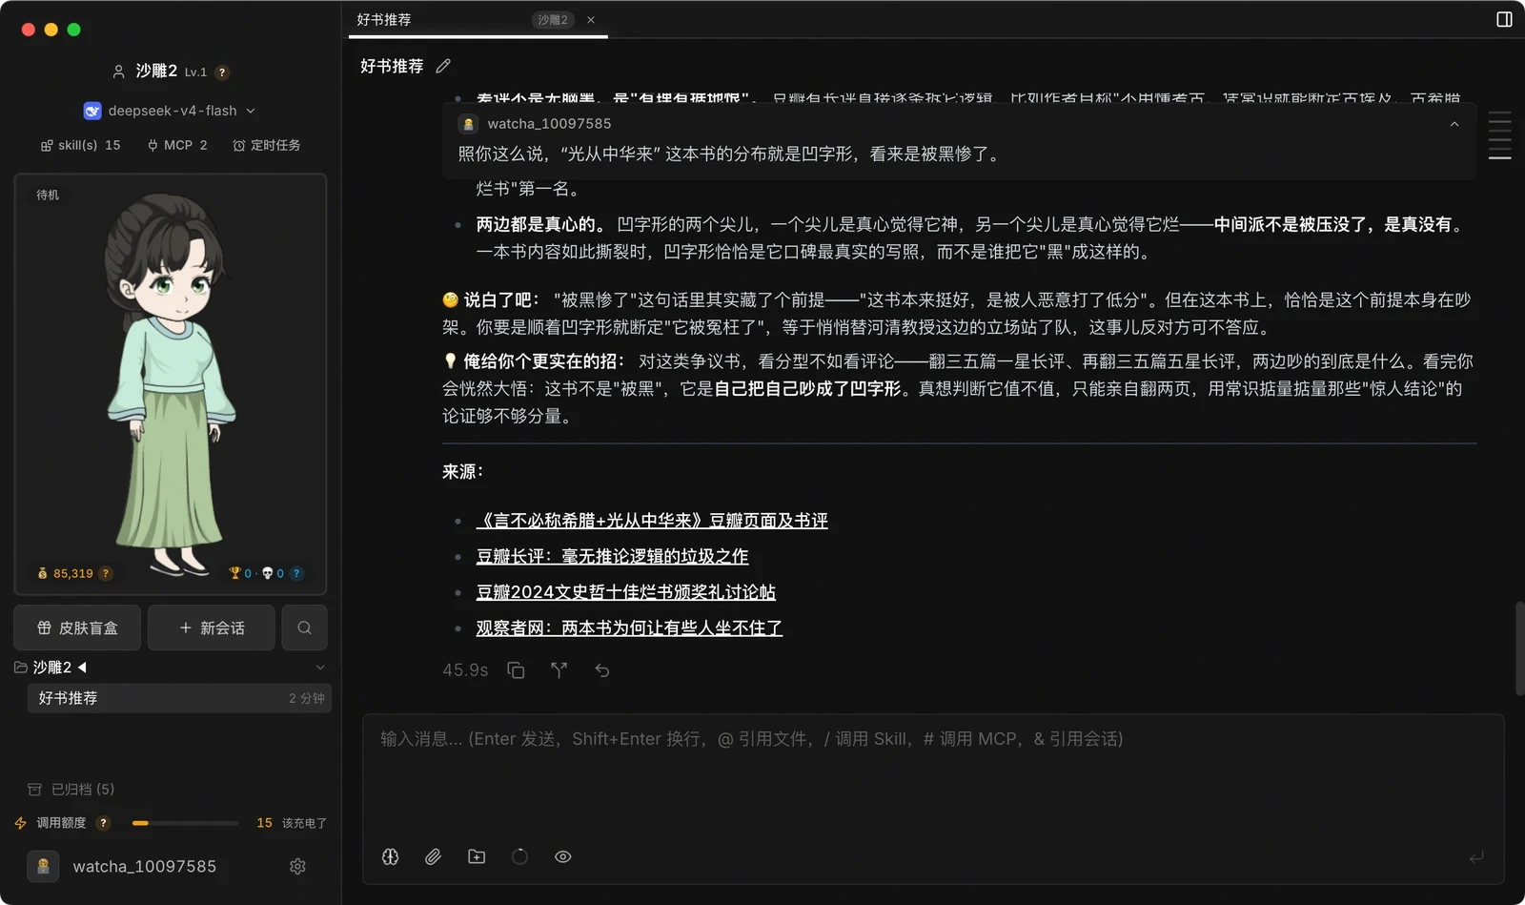Click the undo arrow below the reply
The width and height of the screenshot is (1525, 905).
602,670
